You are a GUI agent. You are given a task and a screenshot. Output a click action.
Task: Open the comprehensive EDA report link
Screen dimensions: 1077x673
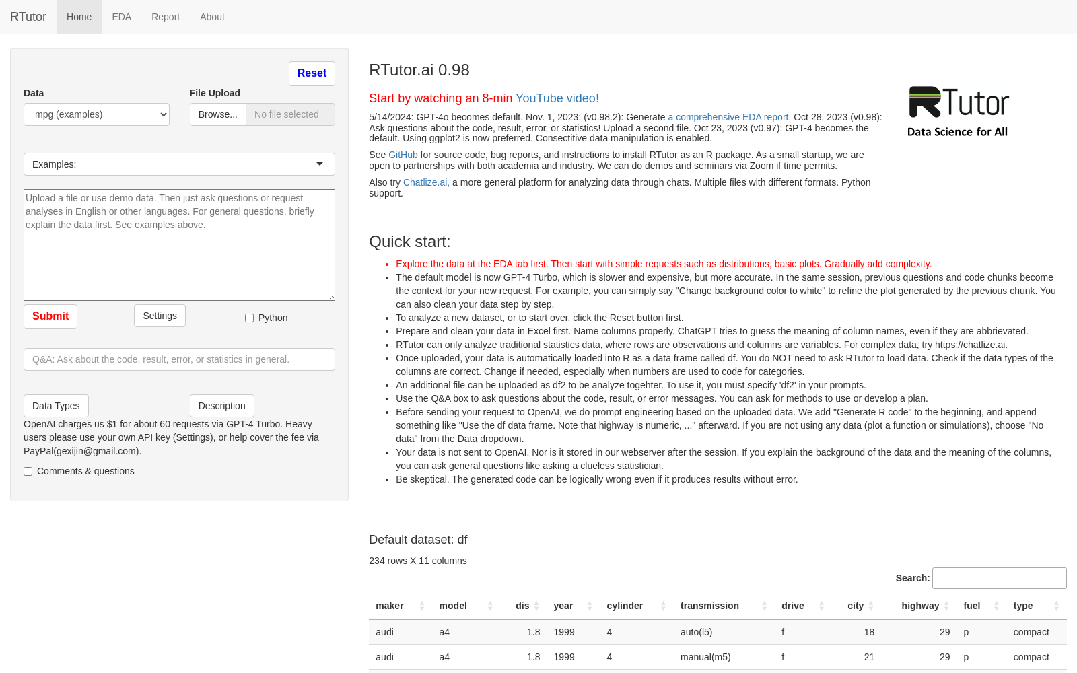729,117
